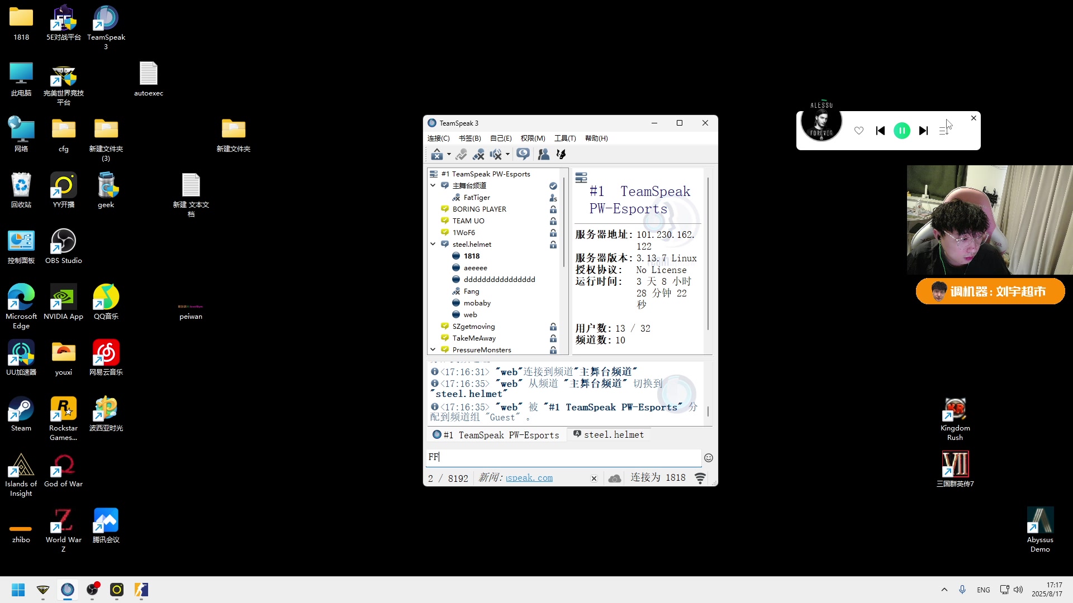Open the emoticon picker smiley icon
1073x603 pixels.
click(709, 458)
